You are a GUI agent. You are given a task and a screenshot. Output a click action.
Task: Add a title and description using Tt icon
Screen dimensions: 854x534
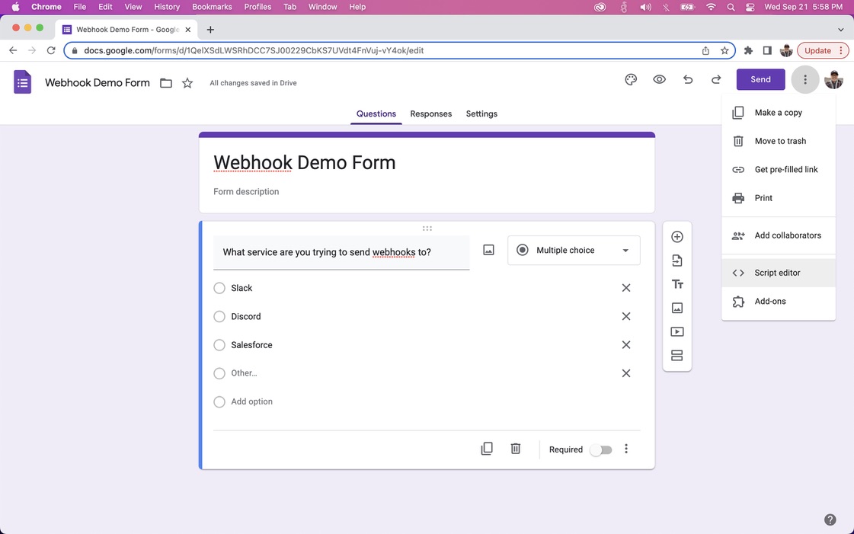point(676,283)
